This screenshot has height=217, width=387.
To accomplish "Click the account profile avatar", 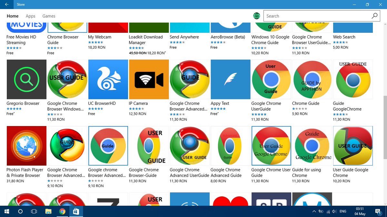I will click(257, 15).
